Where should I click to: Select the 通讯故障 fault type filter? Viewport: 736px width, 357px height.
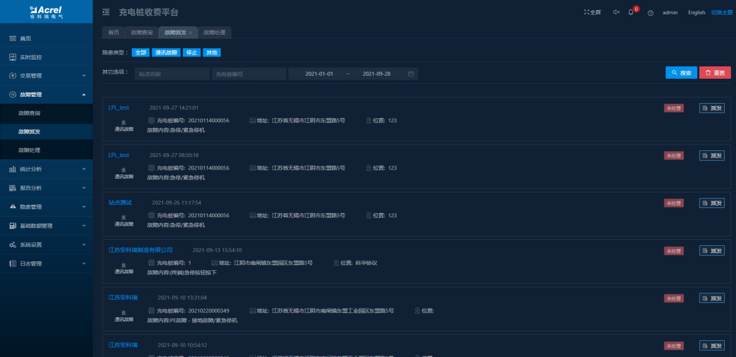(166, 53)
